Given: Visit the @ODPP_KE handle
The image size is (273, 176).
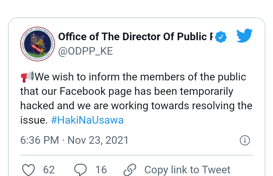Looking at the screenshot, I should tap(85, 51).
